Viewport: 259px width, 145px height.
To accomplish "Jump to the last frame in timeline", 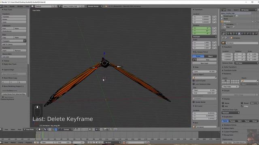I will (x=102, y=142).
